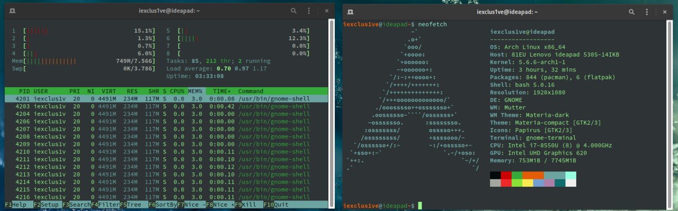
Task: Select the process row with PID 4206
Action: pyautogui.click(x=166, y=121)
